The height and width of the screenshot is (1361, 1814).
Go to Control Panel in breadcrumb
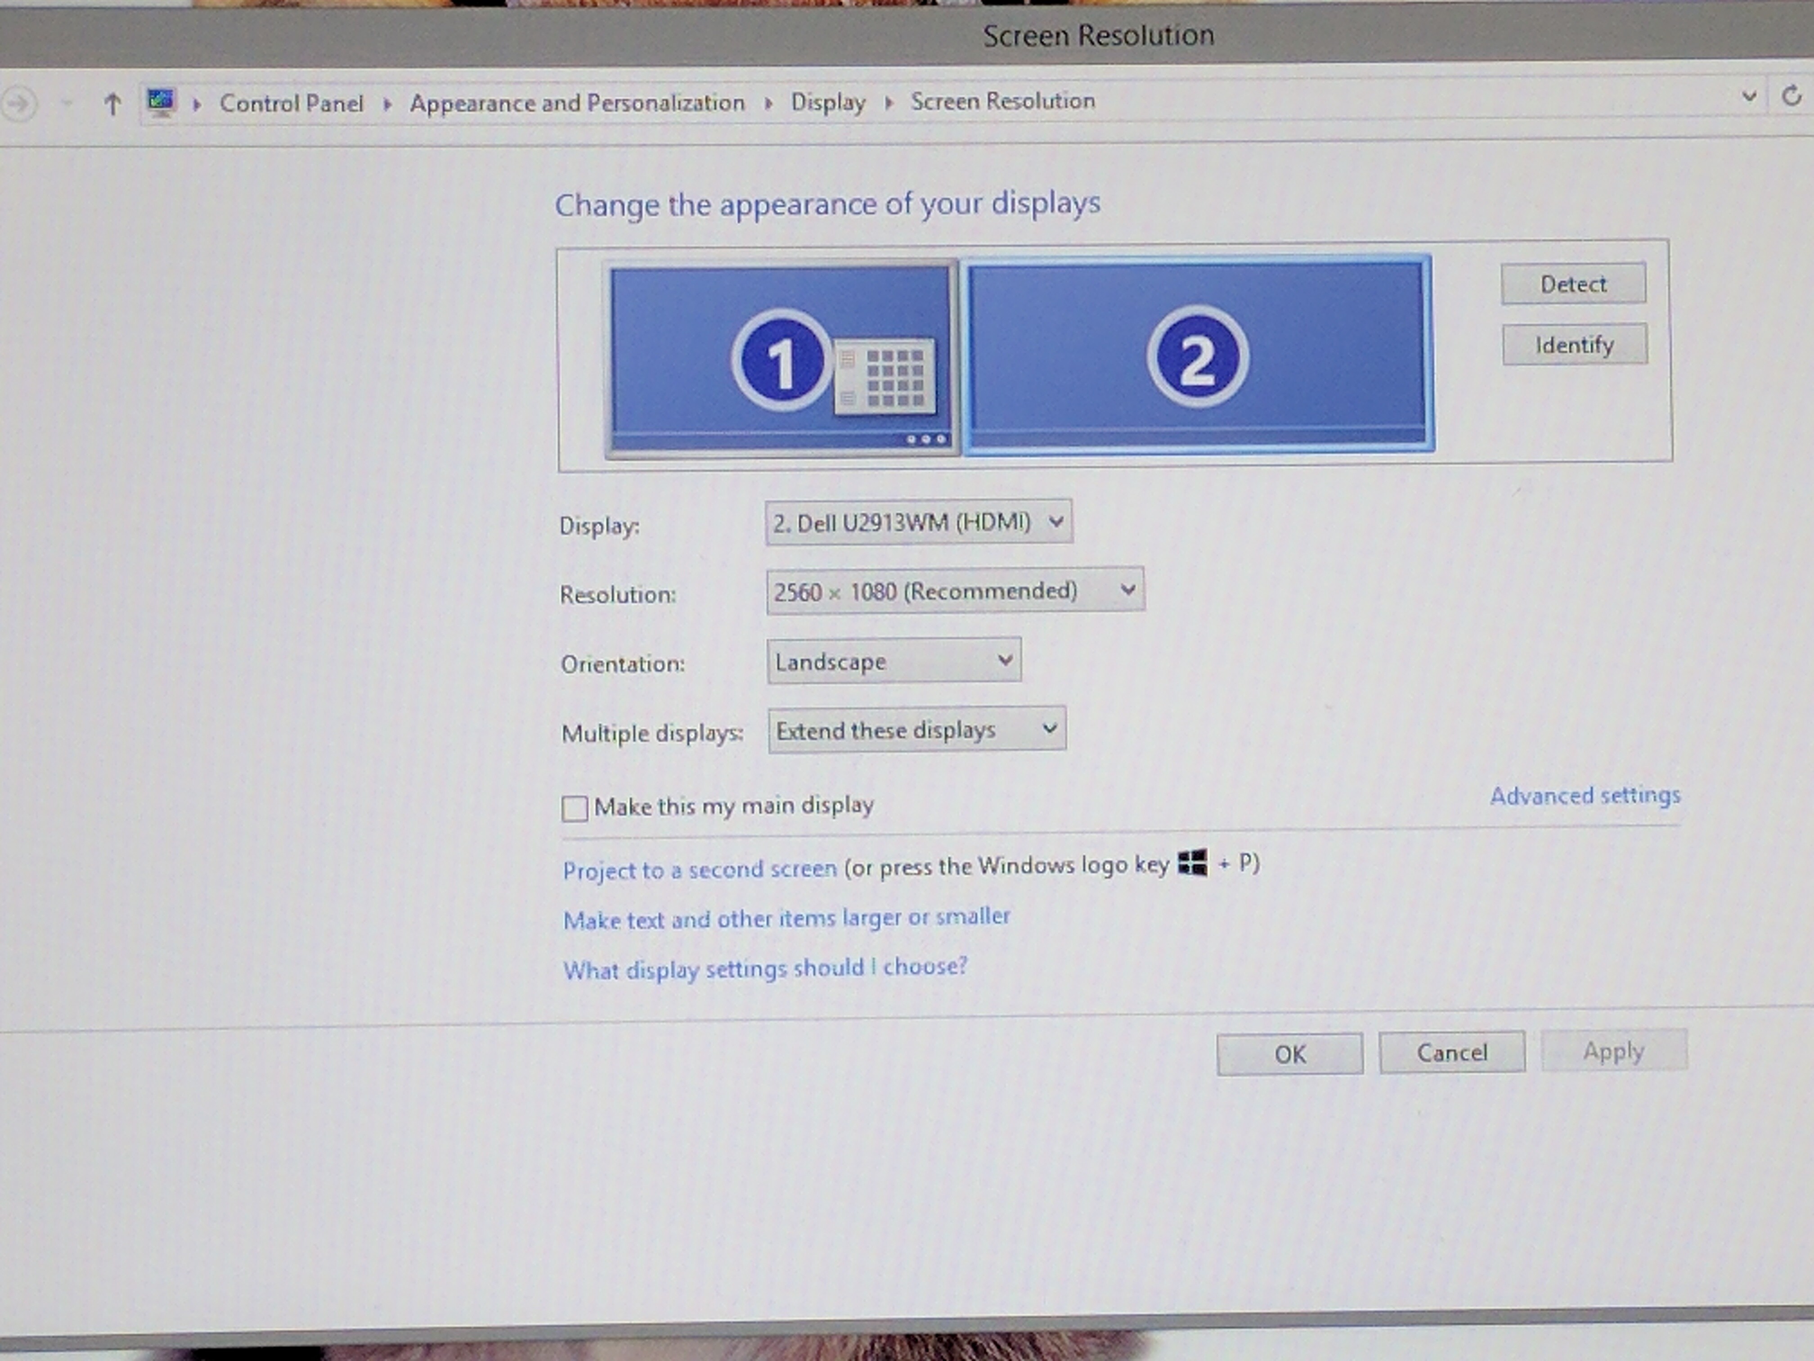[x=291, y=104]
